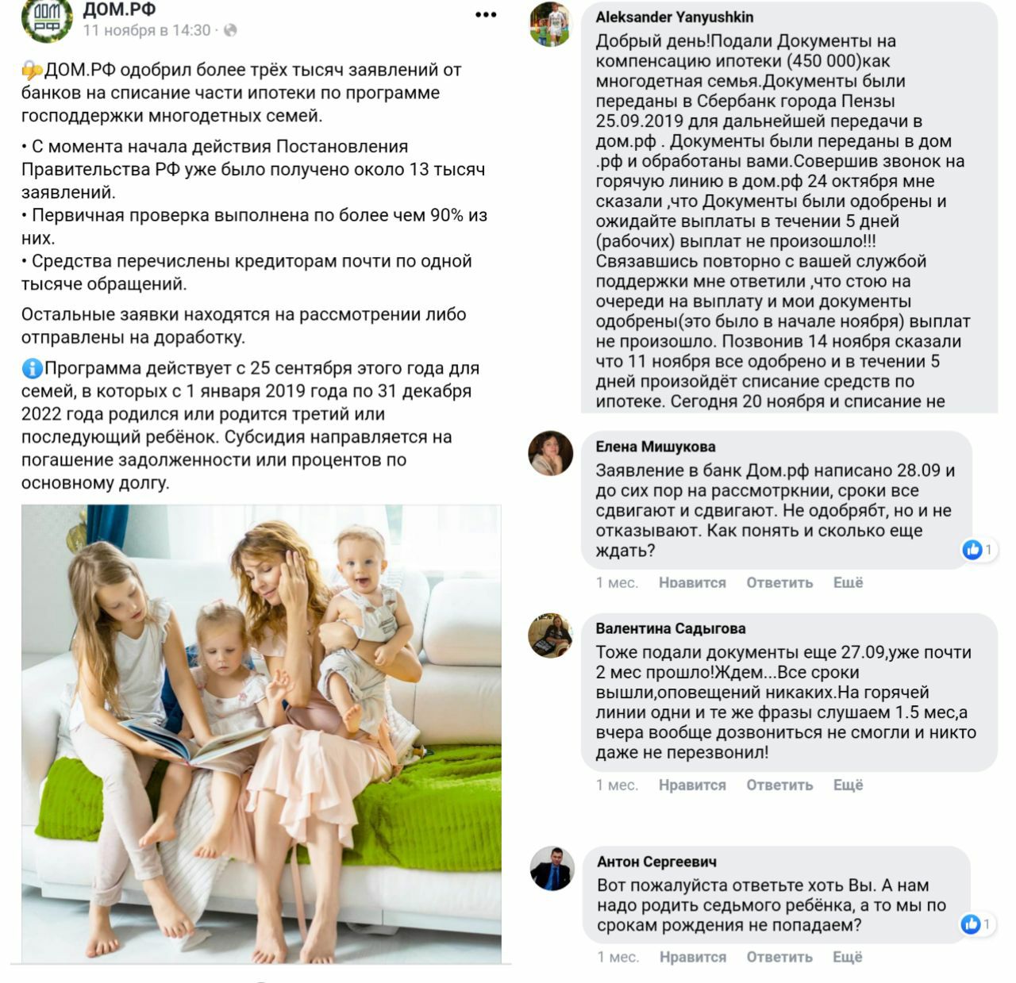This screenshot has width=1016, height=983.
Task: Open Елена Мишукова's profile avatar
Action: point(551,453)
